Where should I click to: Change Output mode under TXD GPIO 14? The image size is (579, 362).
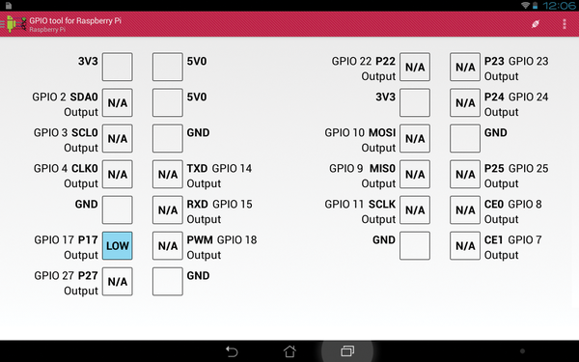pos(204,183)
